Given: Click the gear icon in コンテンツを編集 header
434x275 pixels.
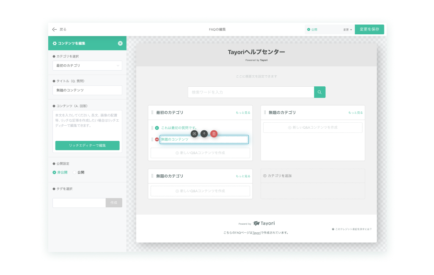Looking at the screenshot, I should pos(55,43).
